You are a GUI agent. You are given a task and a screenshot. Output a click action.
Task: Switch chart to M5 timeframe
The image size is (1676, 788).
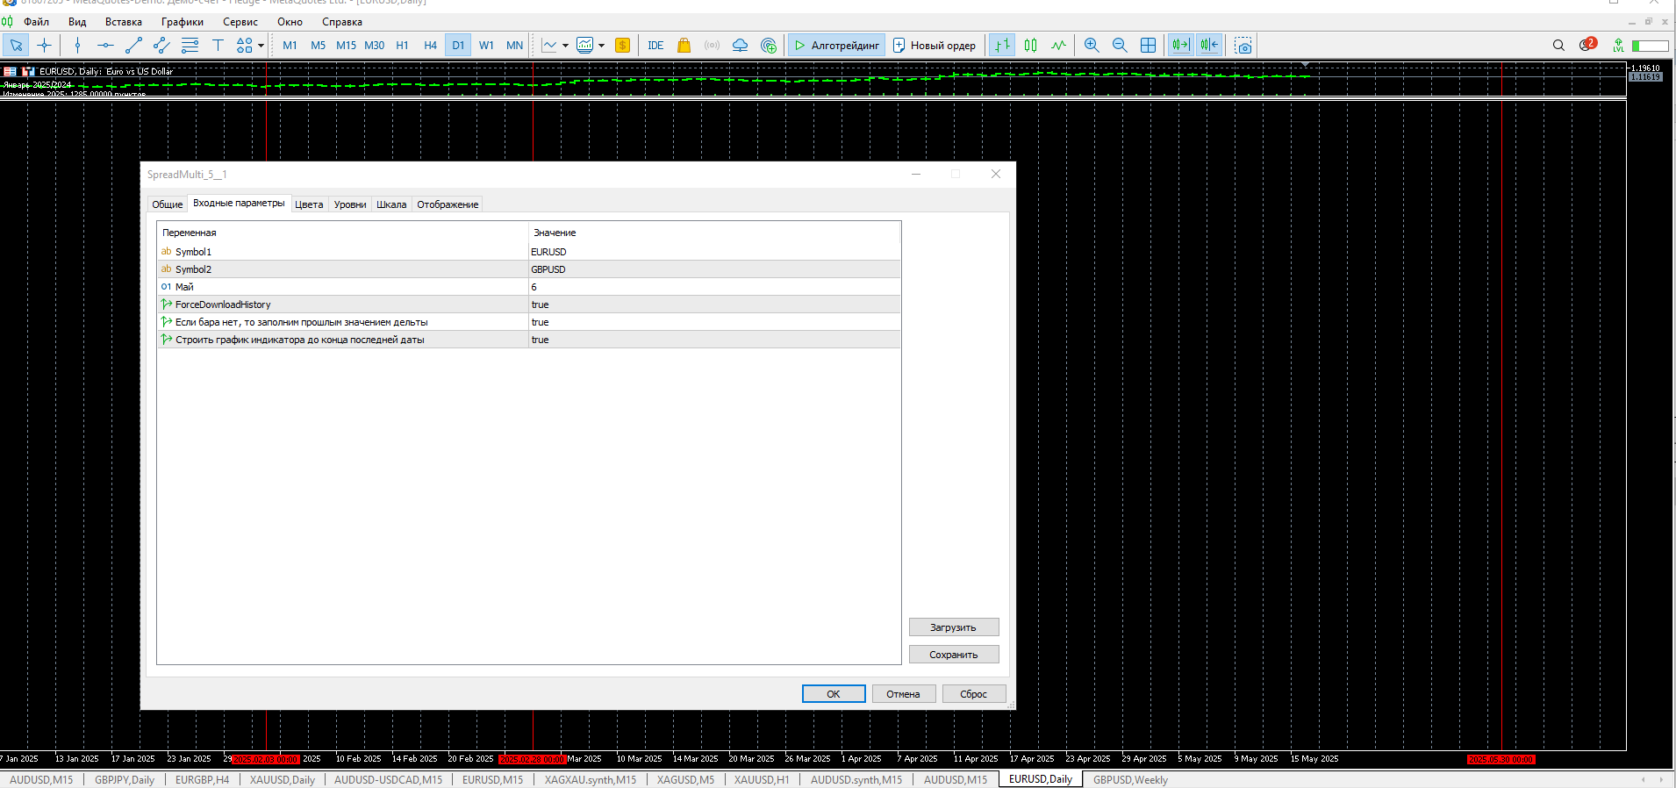click(x=318, y=46)
